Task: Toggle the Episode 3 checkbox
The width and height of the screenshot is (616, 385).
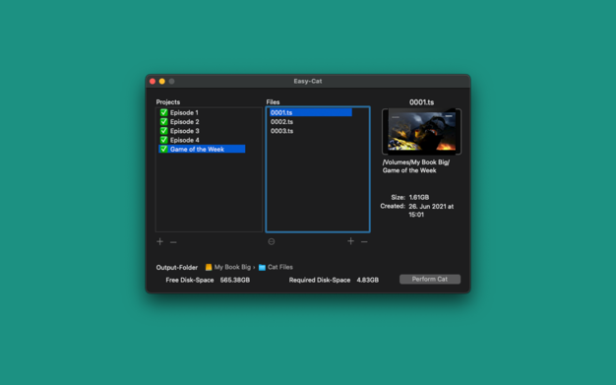Action: coord(163,131)
